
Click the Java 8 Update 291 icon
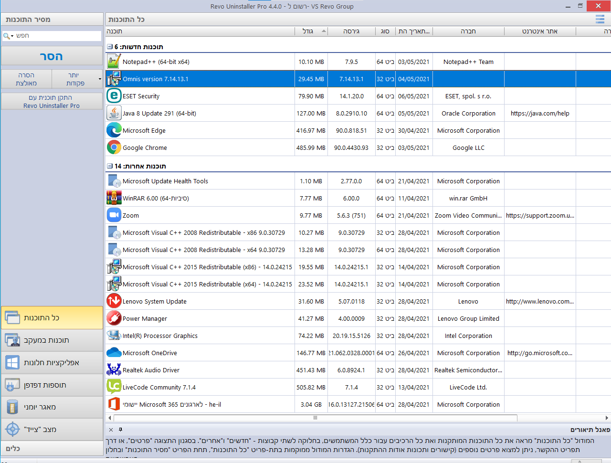click(x=114, y=113)
